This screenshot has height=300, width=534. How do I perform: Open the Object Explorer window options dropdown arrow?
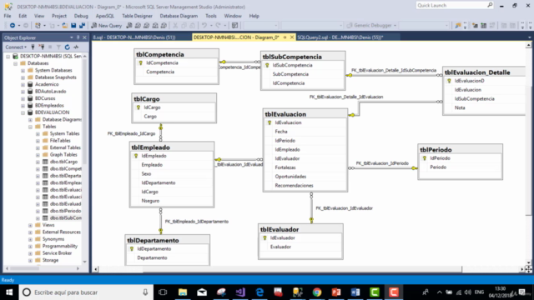[72, 37]
